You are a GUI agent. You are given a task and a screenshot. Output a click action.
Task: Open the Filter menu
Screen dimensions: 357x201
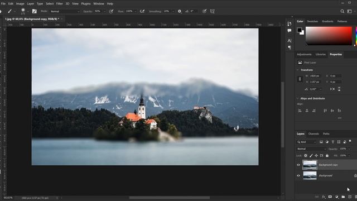point(60,4)
